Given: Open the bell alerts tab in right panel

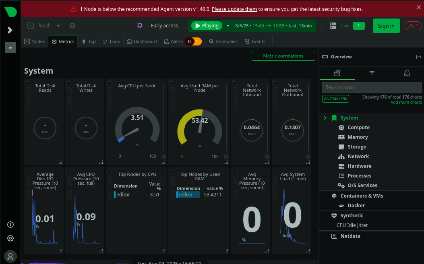Looking at the screenshot, I should tap(407, 73).
